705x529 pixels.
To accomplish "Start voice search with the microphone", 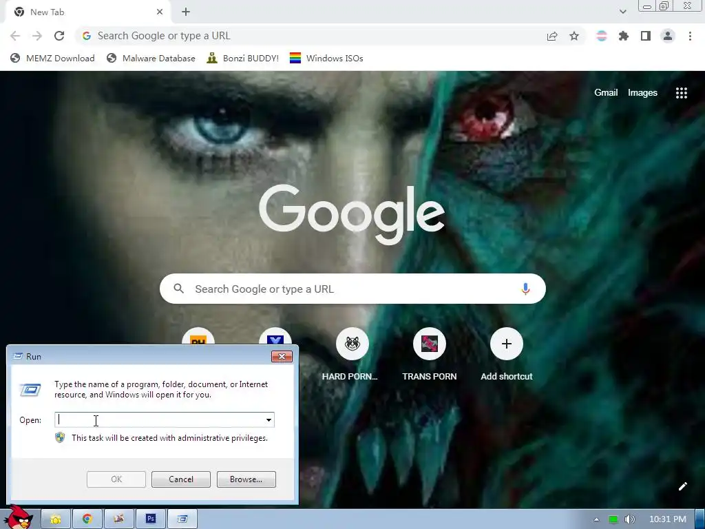I will [x=525, y=289].
